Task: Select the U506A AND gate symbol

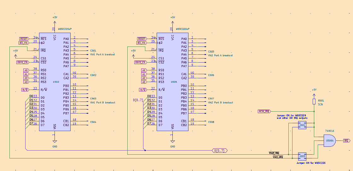Action: tap(330, 141)
